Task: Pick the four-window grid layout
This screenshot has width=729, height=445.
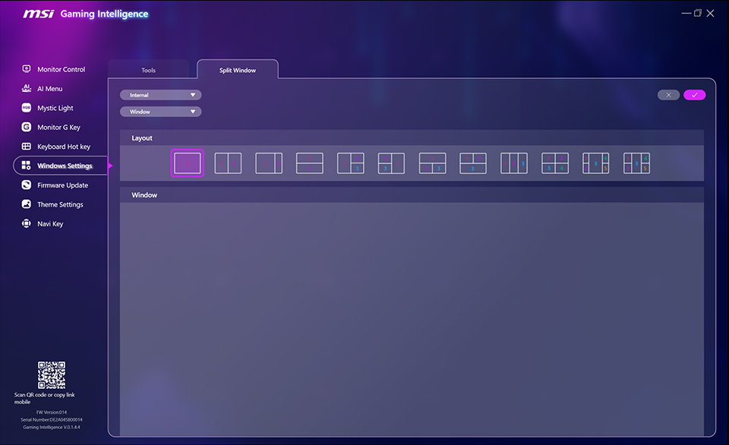Action: click(555, 163)
